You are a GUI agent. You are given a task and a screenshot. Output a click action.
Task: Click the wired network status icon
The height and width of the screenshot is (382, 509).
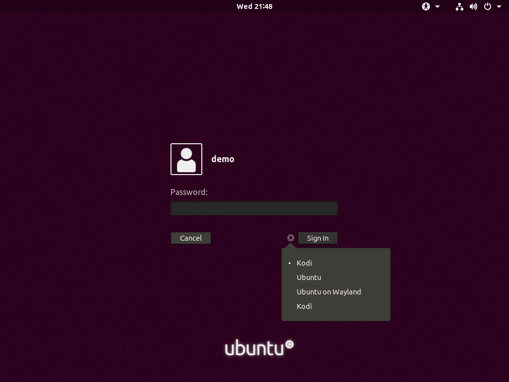point(459,6)
